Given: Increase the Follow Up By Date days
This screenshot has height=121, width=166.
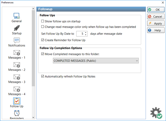Looking at the screenshot, I should (x=86, y=32).
